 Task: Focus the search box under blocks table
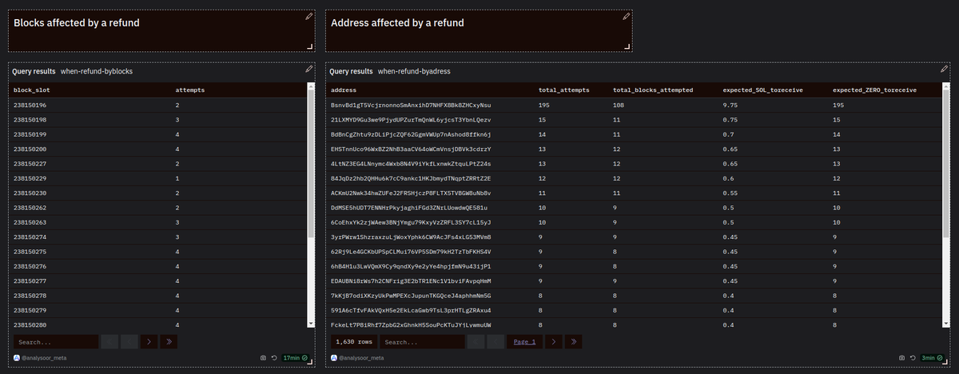tap(56, 342)
